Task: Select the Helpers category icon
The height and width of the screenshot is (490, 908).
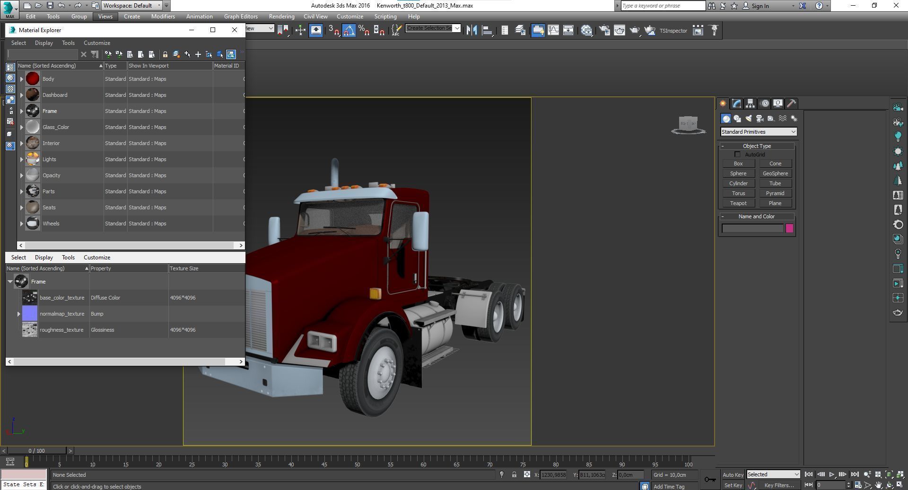Action: [x=771, y=119]
